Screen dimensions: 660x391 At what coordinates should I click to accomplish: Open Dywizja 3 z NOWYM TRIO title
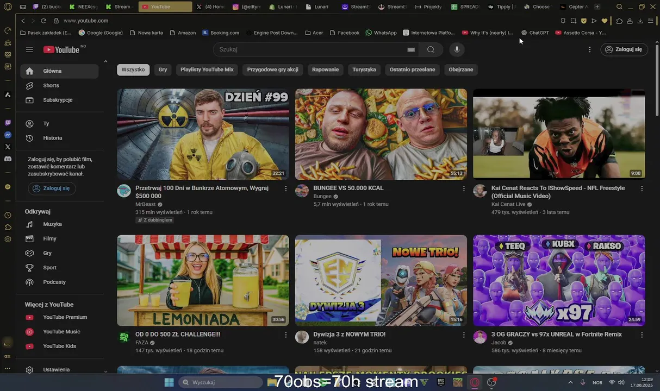point(350,335)
